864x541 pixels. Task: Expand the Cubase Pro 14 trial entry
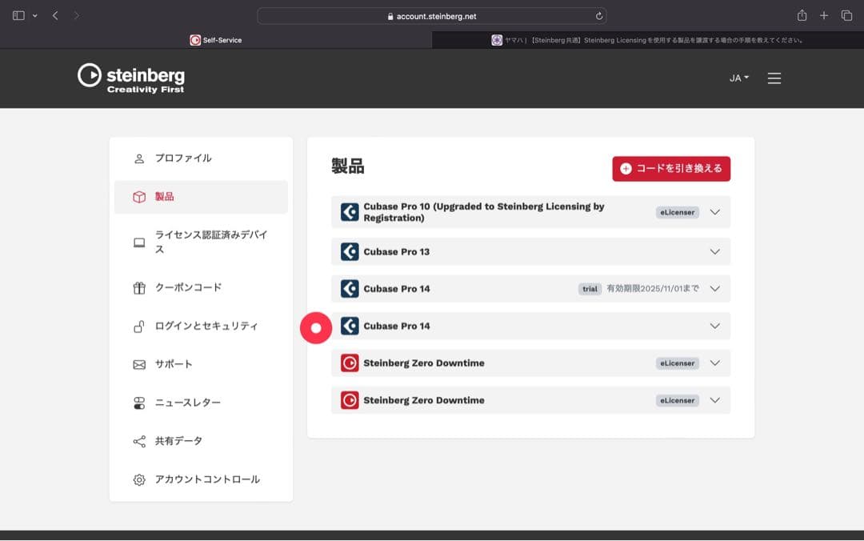(x=715, y=288)
